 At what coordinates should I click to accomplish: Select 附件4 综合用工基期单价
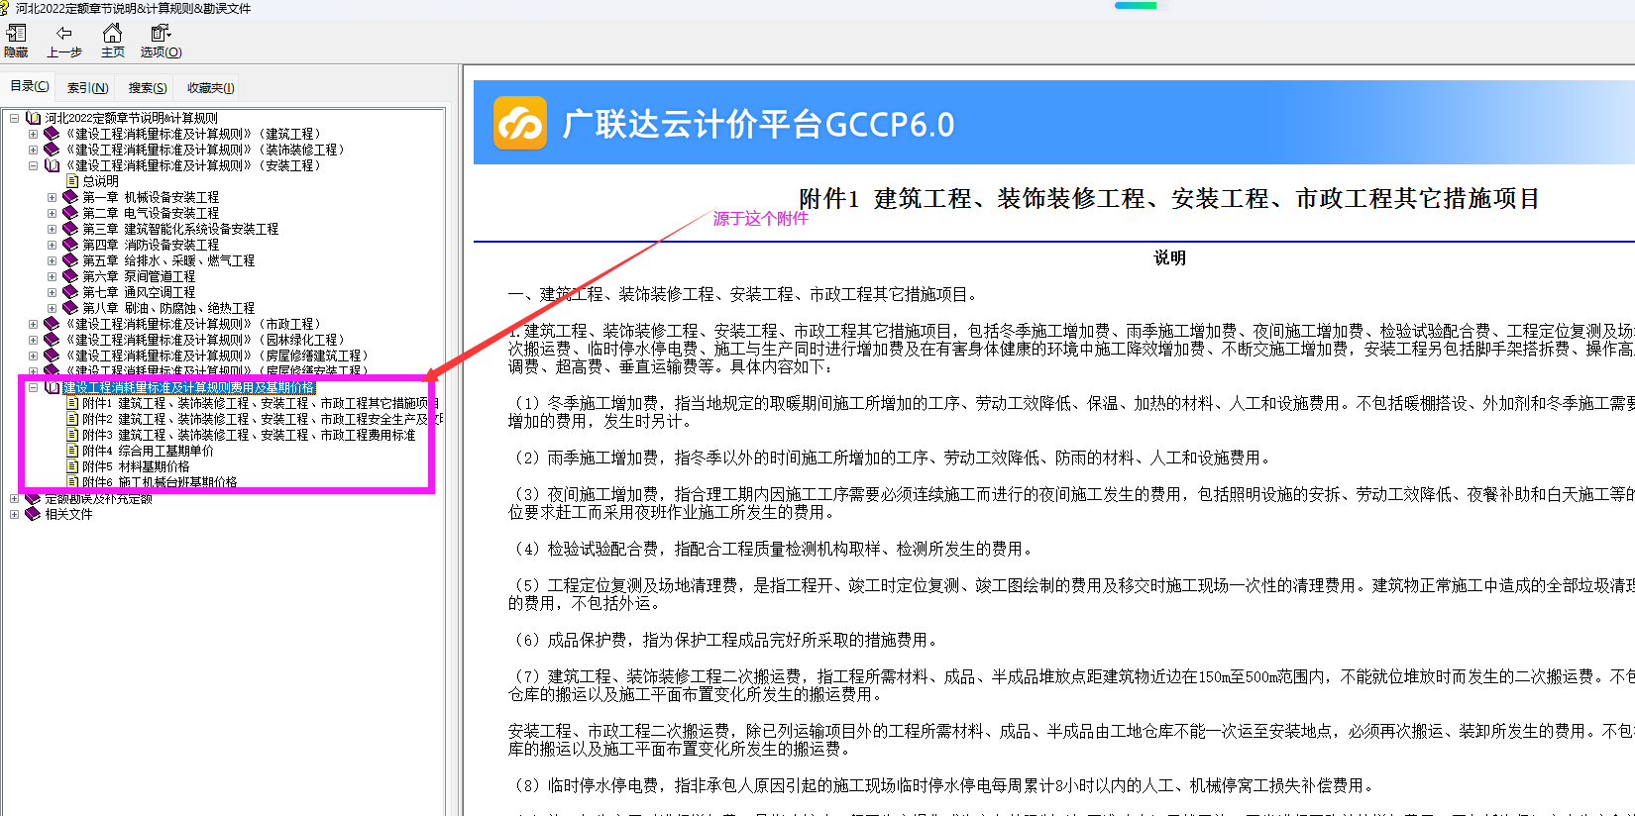(x=148, y=451)
